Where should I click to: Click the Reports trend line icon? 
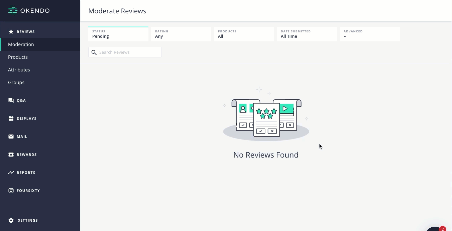pos(11,173)
